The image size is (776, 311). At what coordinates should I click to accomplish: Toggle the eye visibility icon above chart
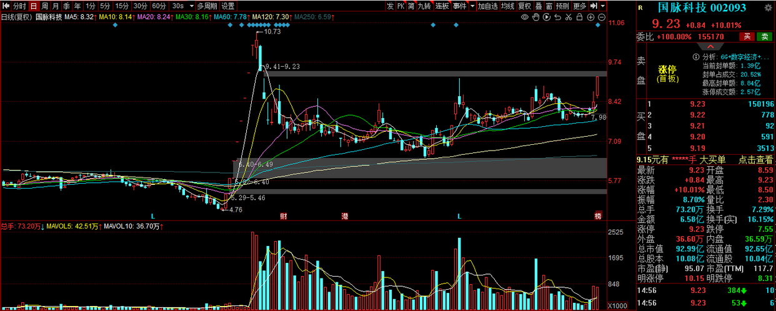click(x=525, y=17)
